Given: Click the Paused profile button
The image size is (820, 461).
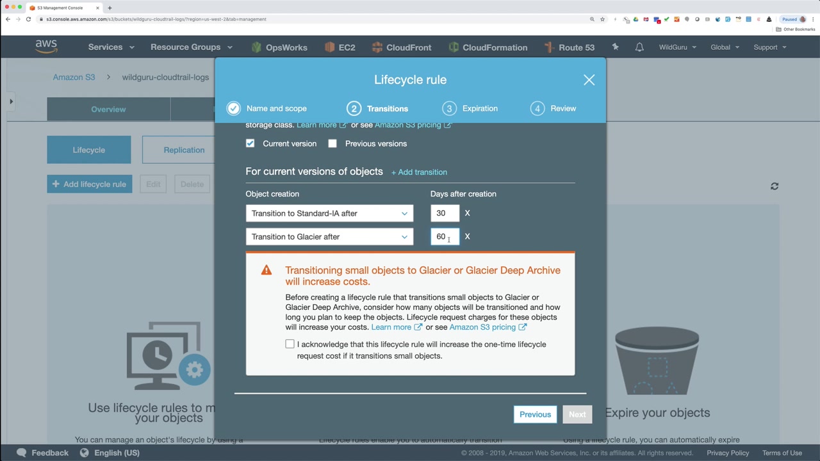Looking at the screenshot, I should coord(794,19).
